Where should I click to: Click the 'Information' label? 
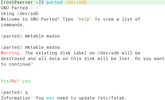pyautogui.click(x=16, y=98)
